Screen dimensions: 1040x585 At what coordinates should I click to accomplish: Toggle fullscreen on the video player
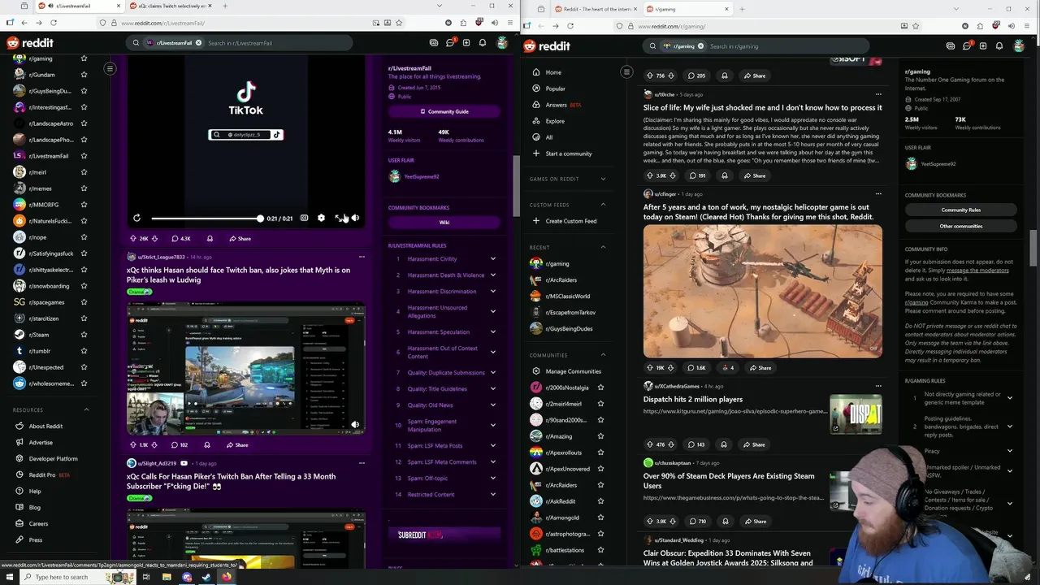coord(339,218)
